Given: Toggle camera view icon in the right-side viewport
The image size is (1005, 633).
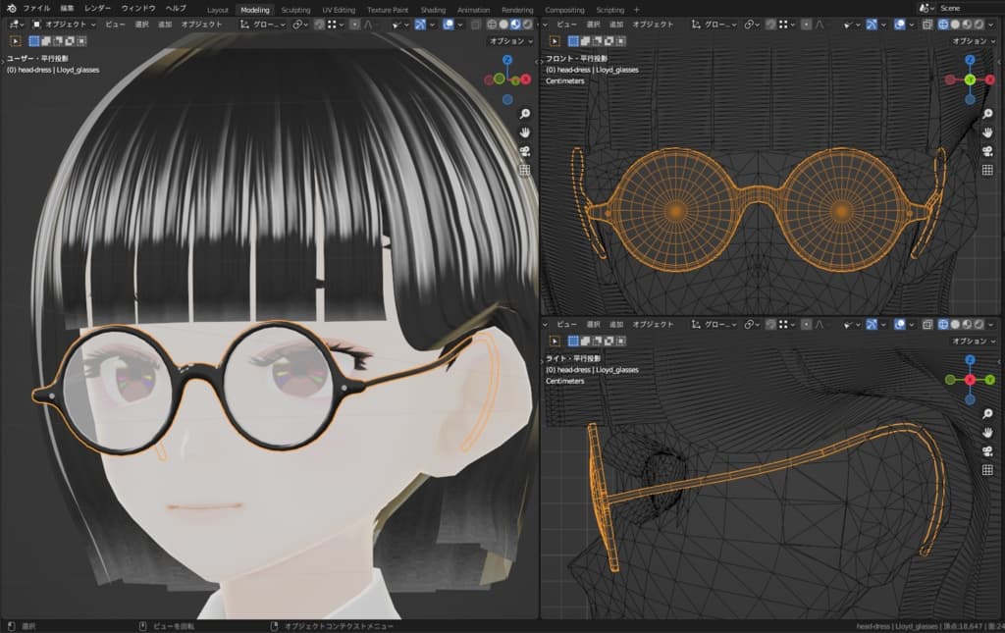Looking at the screenshot, I should (988, 450).
